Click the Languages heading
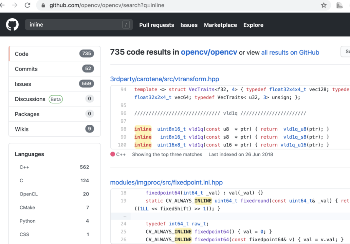Image resolution: width=350 pixels, height=244 pixels. (30, 154)
